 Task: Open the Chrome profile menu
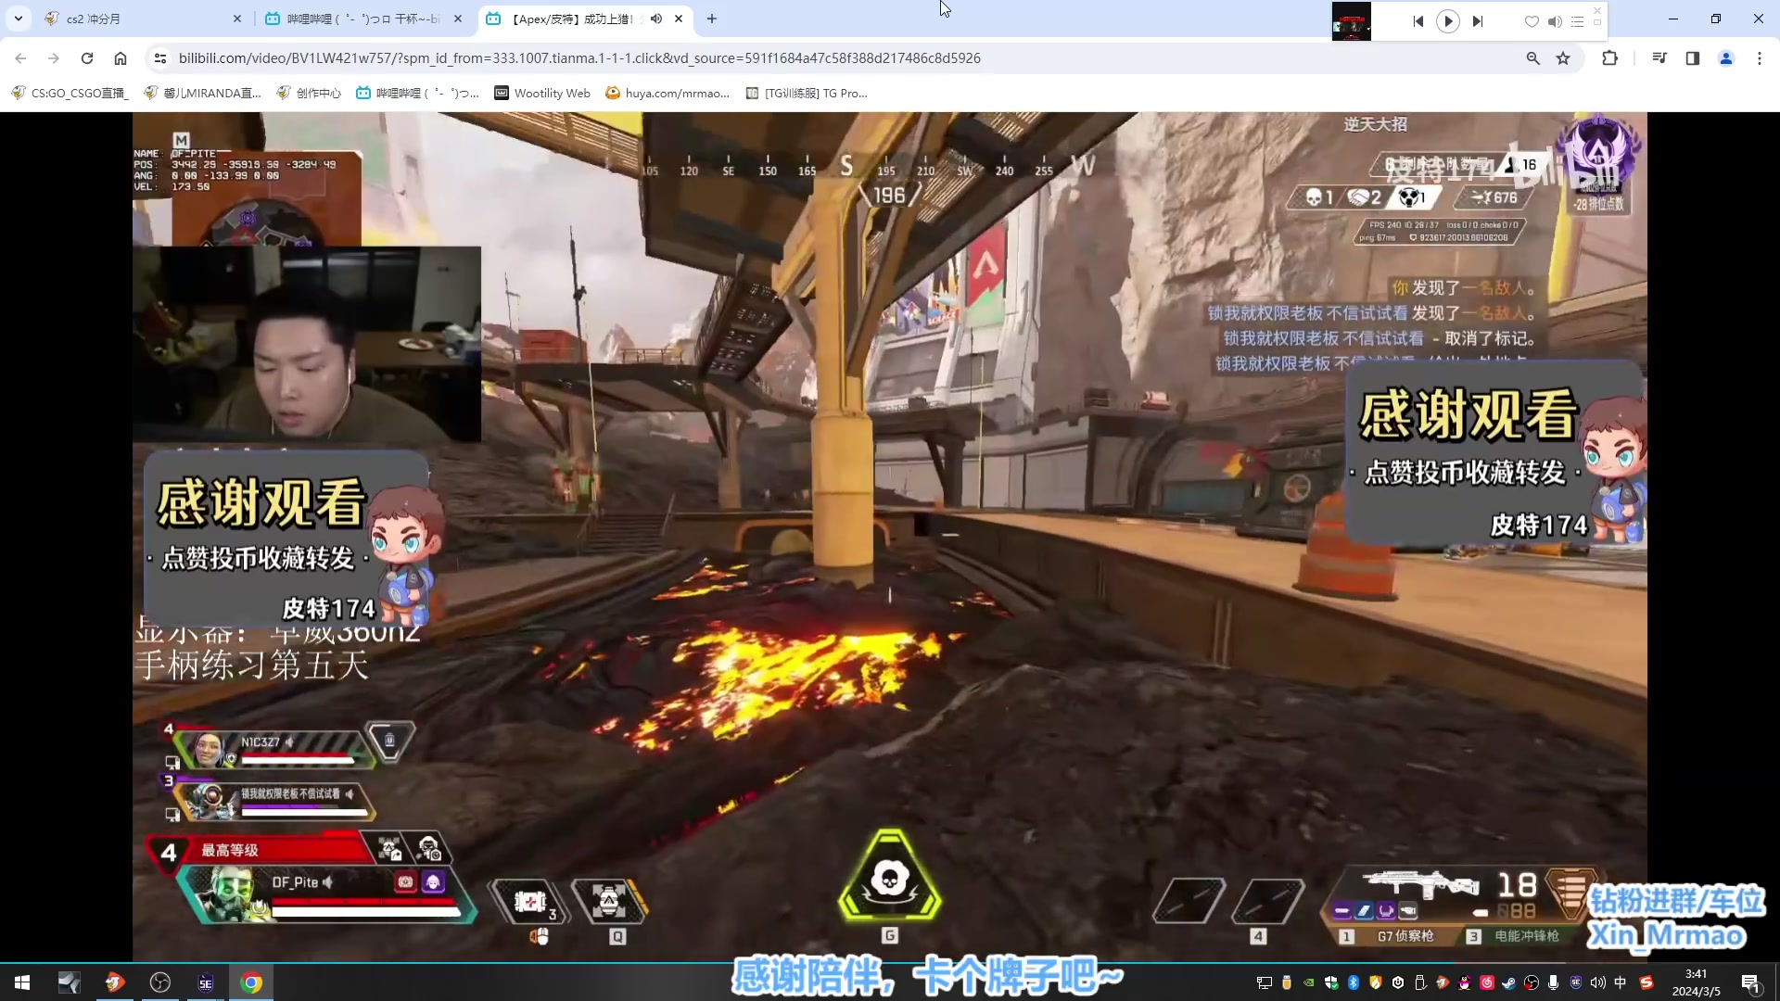(x=1726, y=58)
